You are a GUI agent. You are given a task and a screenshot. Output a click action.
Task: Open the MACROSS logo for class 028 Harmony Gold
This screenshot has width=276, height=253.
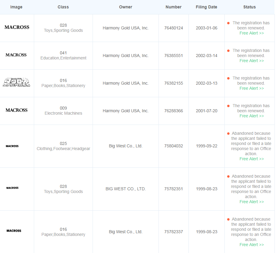[x=17, y=27]
